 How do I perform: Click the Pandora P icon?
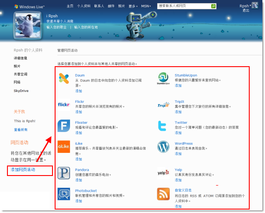(x=64, y=173)
